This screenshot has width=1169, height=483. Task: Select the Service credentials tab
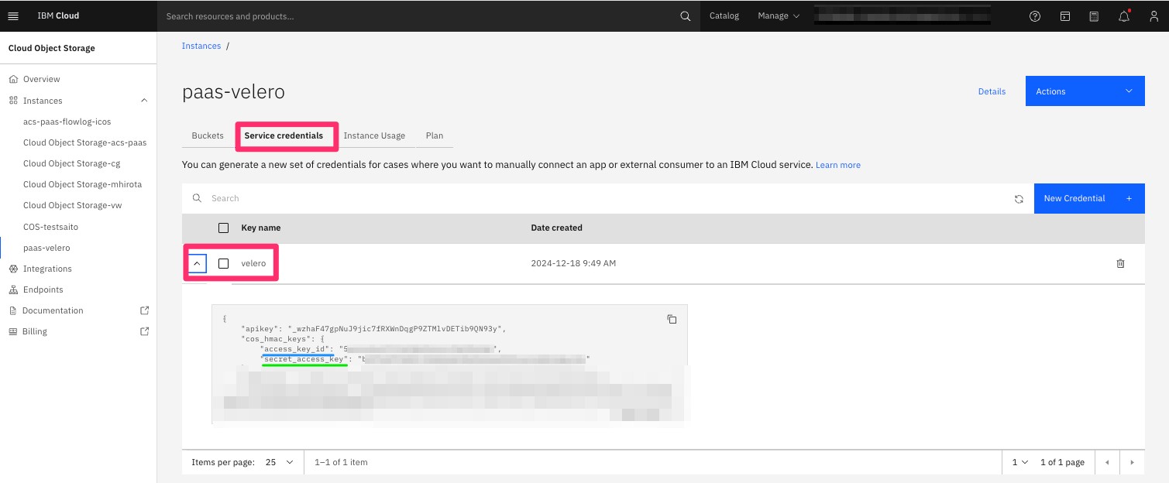(x=284, y=135)
